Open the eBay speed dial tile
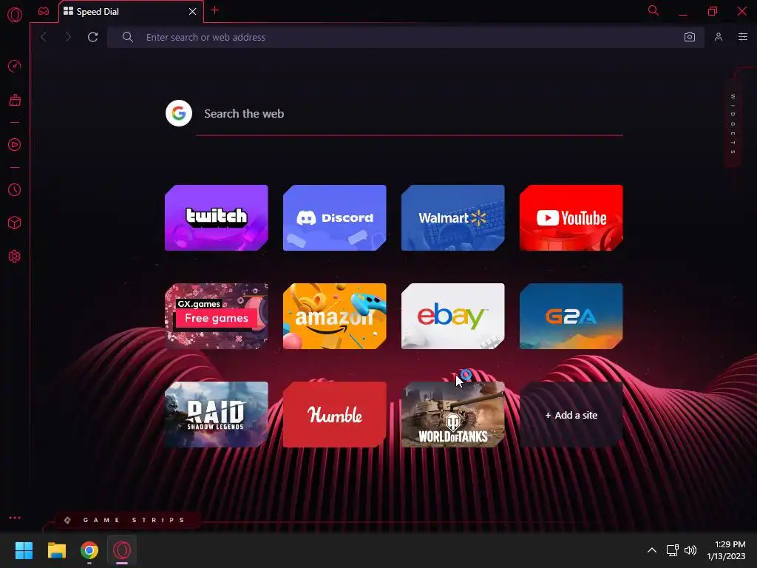The image size is (757, 568). coord(453,317)
